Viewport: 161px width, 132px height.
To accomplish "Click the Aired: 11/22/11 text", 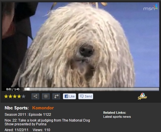I will (17, 130).
